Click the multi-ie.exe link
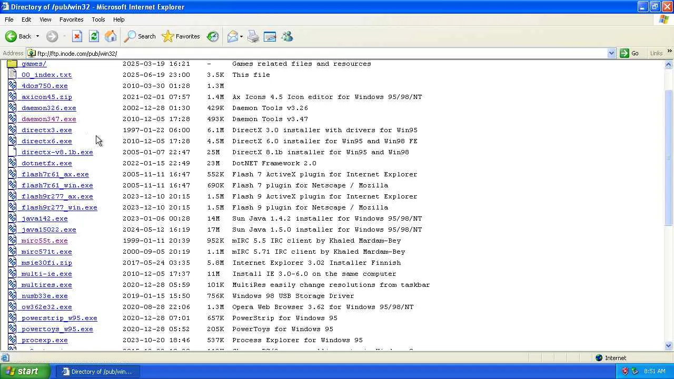 (x=46, y=274)
